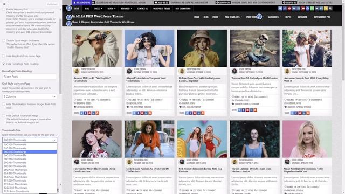
Task: Click author avatar on Aliquid Voluptatem post
Action: tap(129, 71)
